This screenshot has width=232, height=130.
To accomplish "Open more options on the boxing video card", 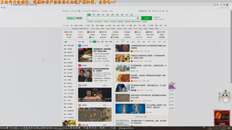I will point(110,85).
